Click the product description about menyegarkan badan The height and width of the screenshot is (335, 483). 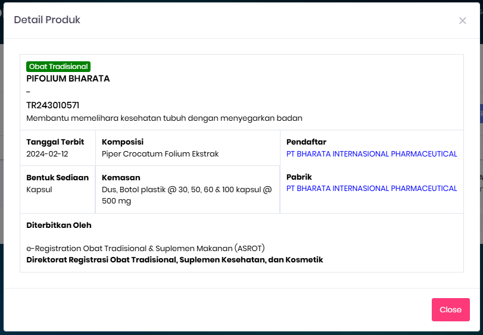[x=164, y=118]
